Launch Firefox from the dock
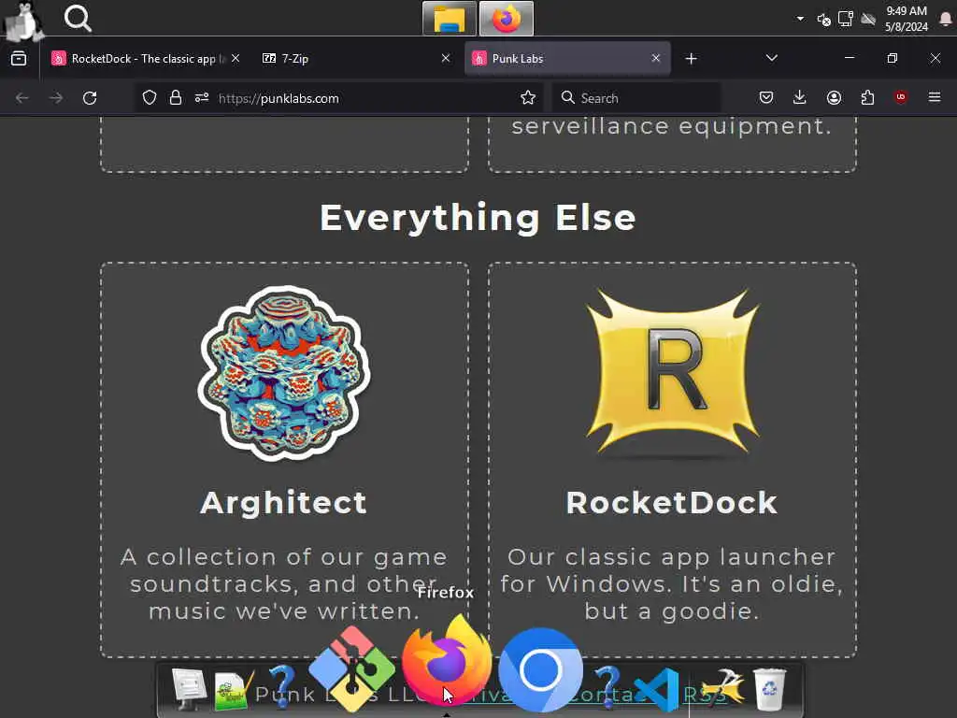This screenshot has height=718, width=957. 447,661
